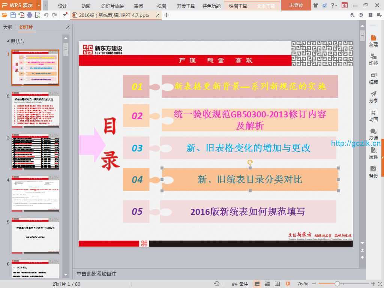Viewport: 384px width, 288px height.
Task: Open the 动画 panel in right sidebar
Action: coord(373,115)
